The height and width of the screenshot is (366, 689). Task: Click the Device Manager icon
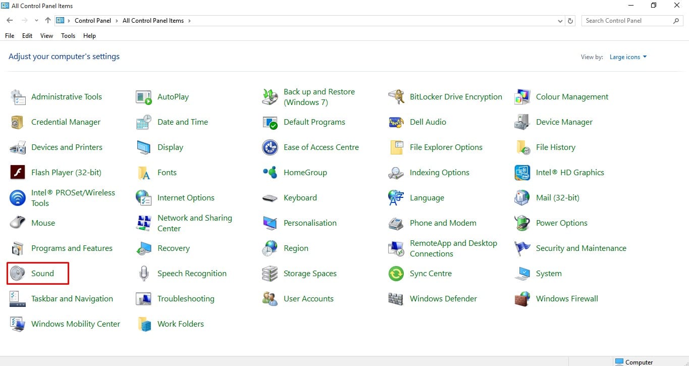pos(522,122)
